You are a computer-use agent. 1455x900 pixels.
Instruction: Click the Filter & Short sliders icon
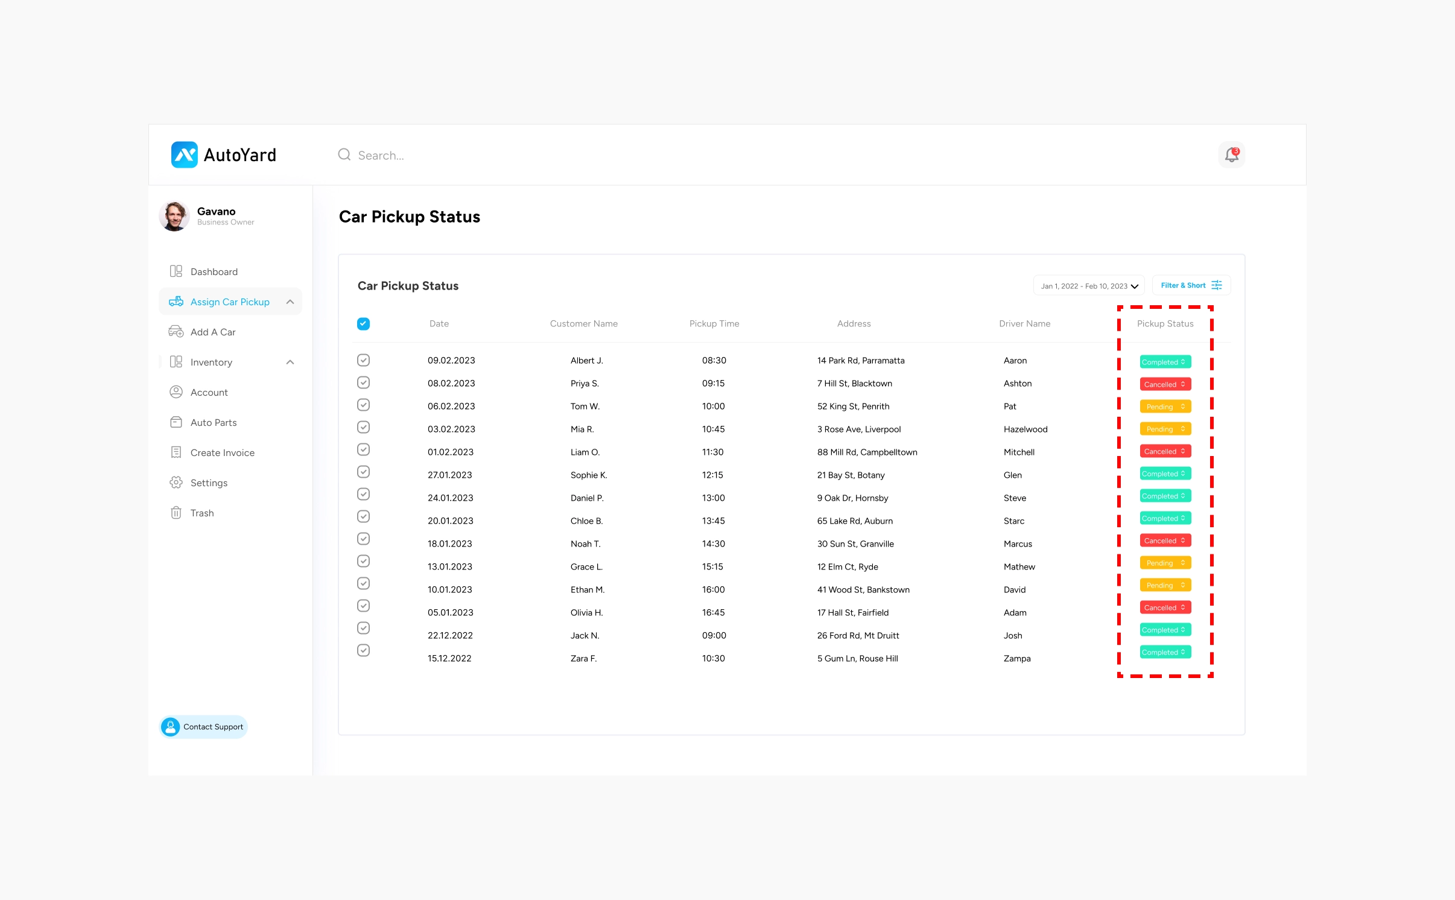1217,285
